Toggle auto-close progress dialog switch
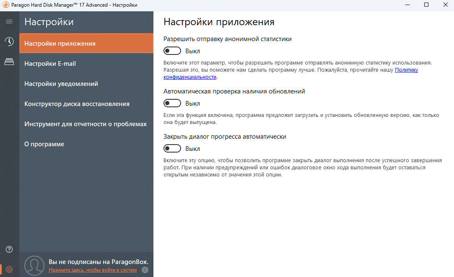454x277 pixels. click(x=172, y=148)
